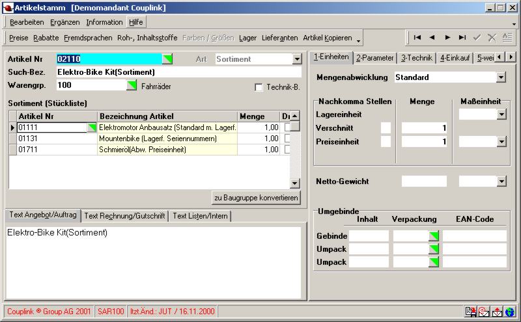
Task: Jump to the first record arrow
Action: pyautogui.click(x=417, y=38)
